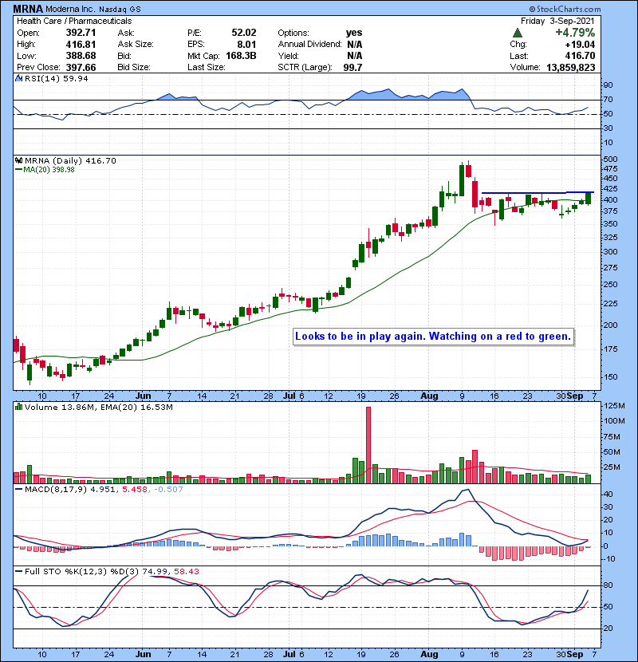The height and width of the screenshot is (662, 638).
Task: Click the Aug label on price chart axis
Action: pyautogui.click(x=431, y=394)
